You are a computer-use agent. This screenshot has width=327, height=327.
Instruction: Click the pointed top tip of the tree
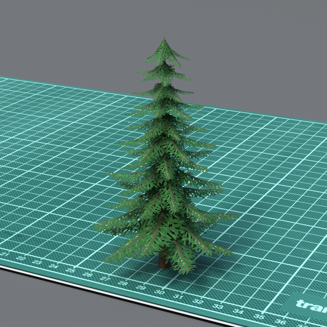tap(164, 39)
